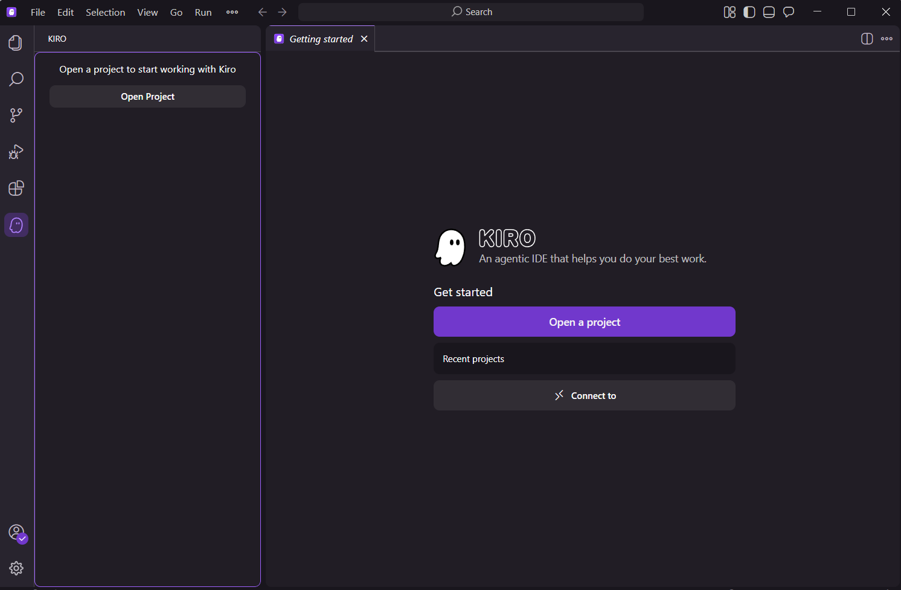Click the Connect to button

click(x=584, y=395)
